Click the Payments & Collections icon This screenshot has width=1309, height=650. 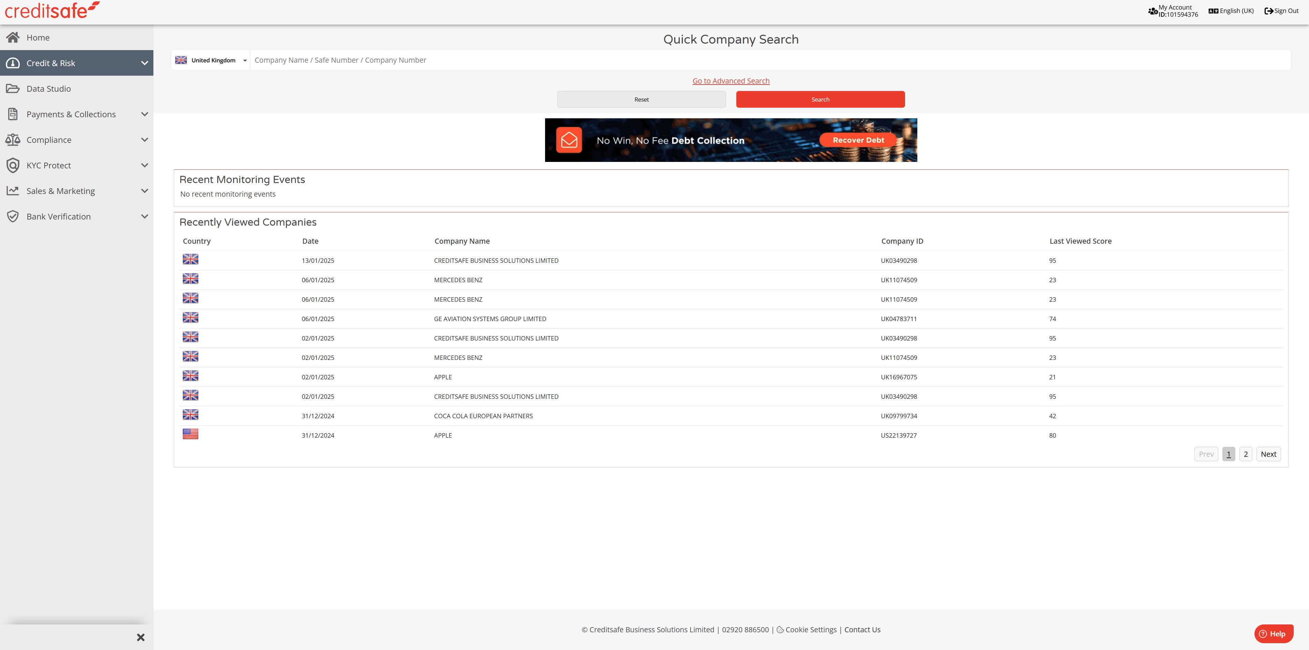pos(13,114)
